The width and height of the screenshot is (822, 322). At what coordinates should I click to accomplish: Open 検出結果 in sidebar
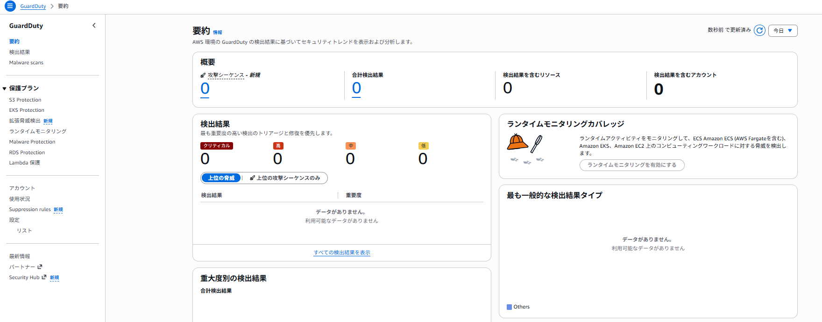click(x=20, y=52)
